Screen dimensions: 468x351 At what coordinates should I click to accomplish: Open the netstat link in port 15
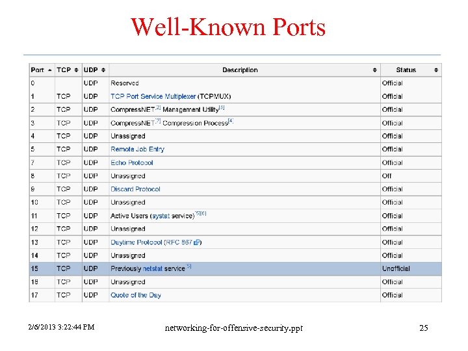(153, 268)
